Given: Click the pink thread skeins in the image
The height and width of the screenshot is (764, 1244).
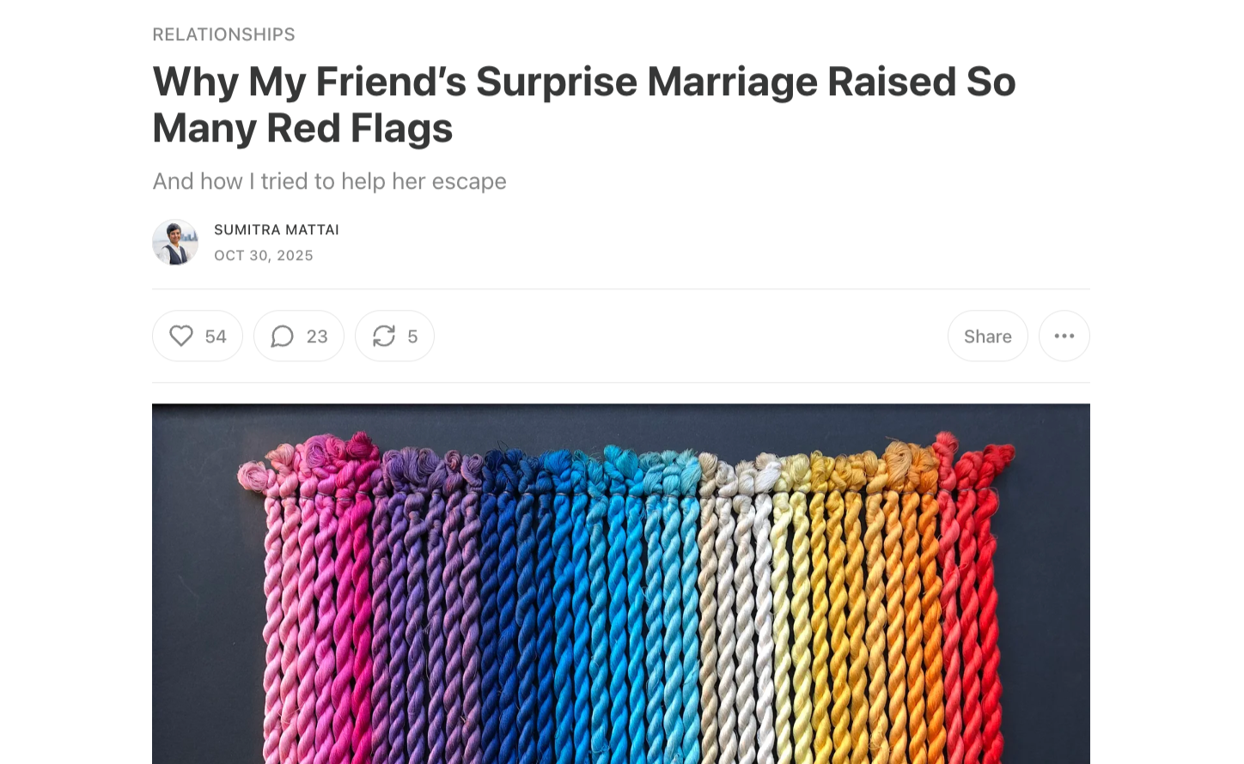Looking at the screenshot, I should coord(309,601).
